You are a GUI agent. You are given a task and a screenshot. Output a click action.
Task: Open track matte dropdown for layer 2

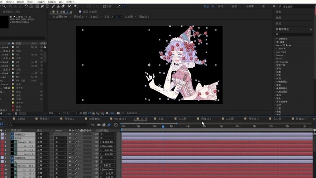pyautogui.click(x=61, y=138)
